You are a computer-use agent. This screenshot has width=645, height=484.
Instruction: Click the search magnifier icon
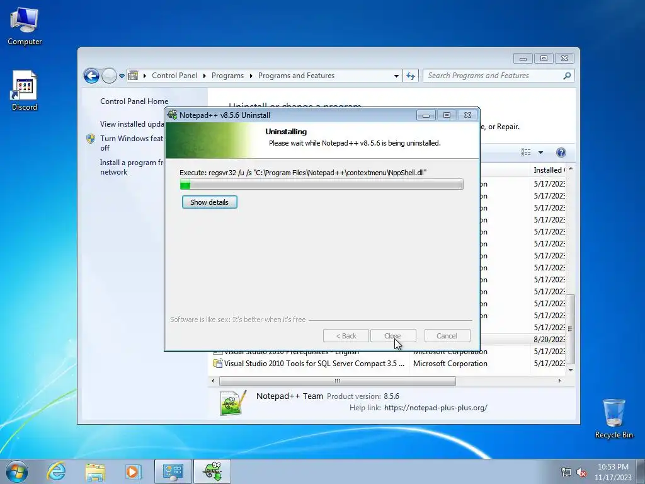pyautogui.click(x=567, y=76)
